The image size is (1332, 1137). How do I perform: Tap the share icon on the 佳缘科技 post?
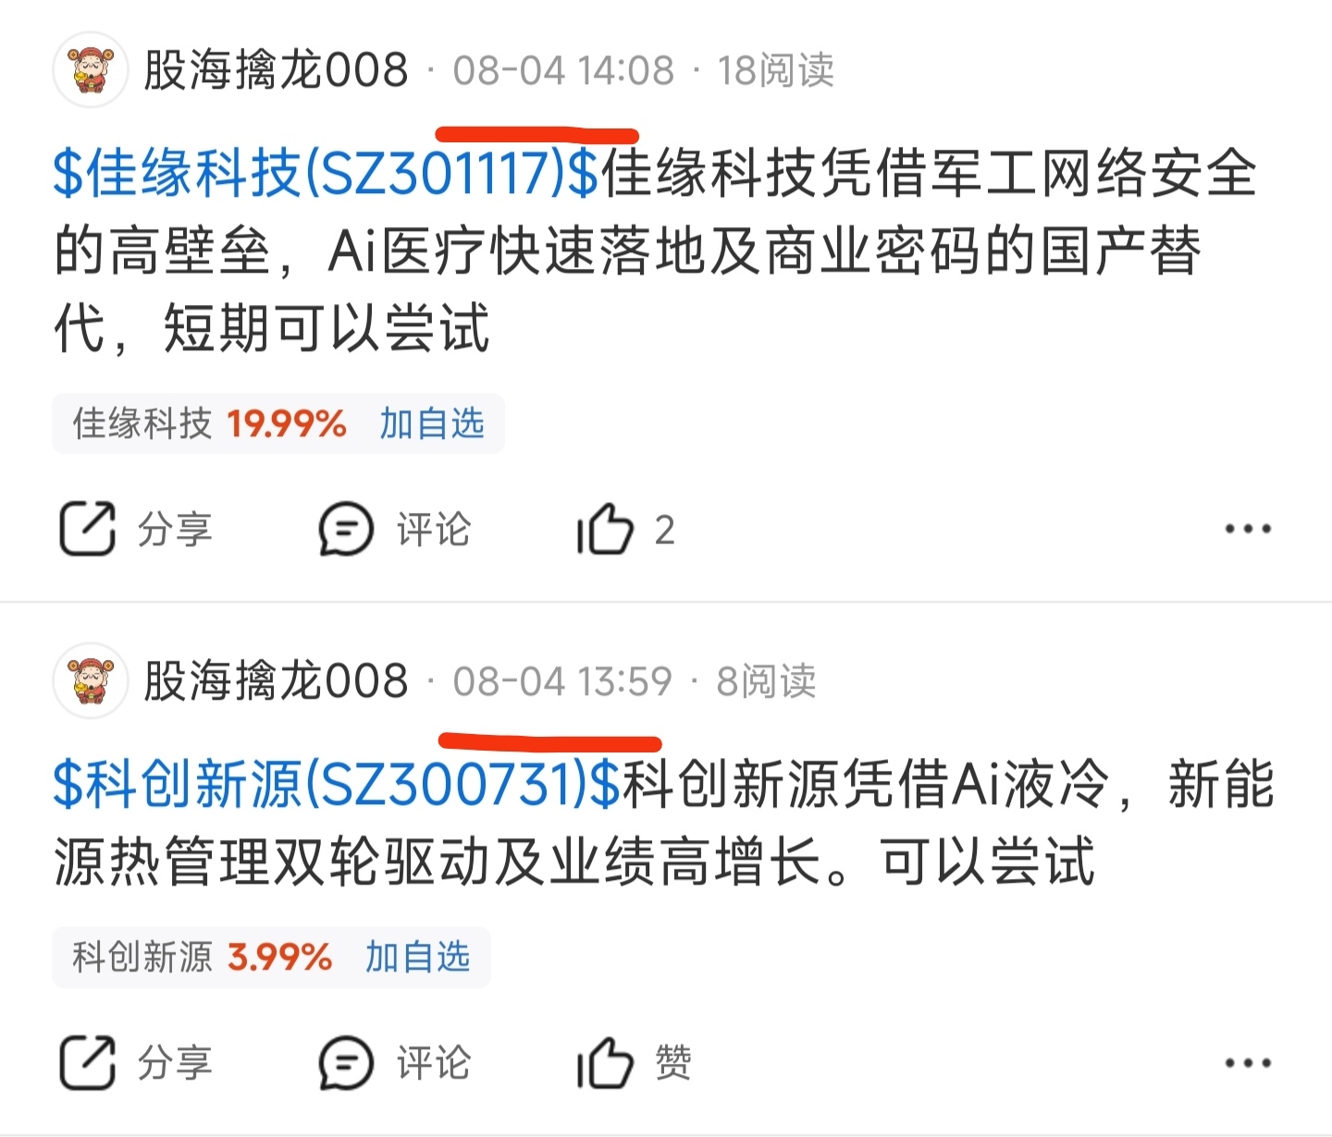[x=88, y=529]
